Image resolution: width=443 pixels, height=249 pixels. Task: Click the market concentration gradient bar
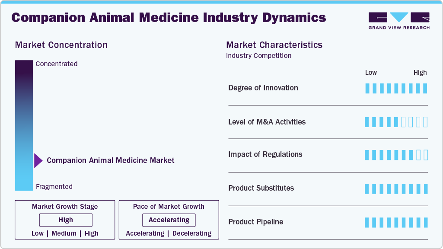24,125
